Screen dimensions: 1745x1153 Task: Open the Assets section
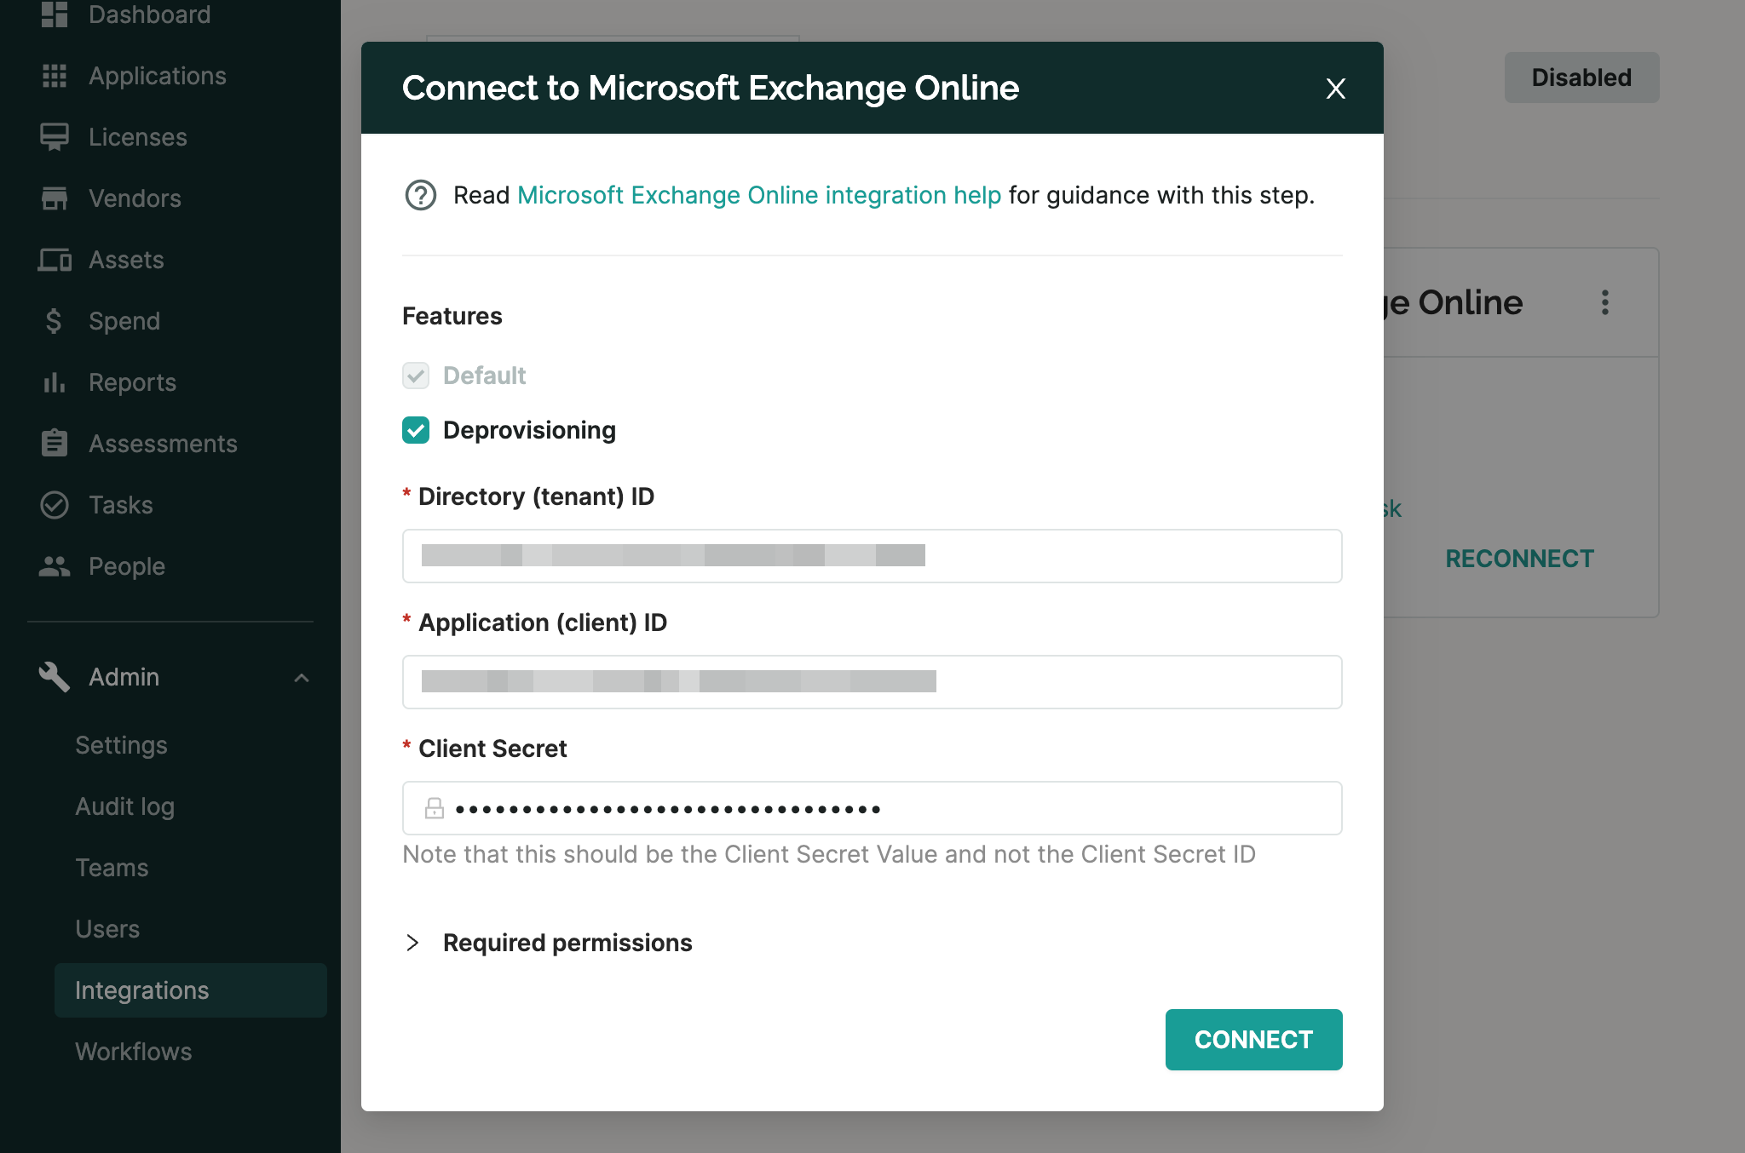coord(126,260)
